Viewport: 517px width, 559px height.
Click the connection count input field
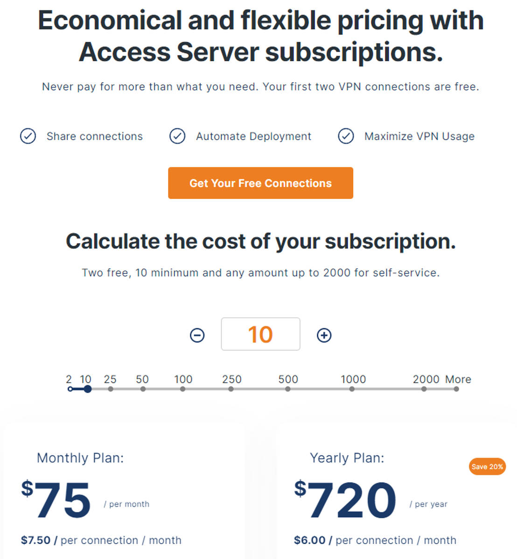pyautogui.click(x=260, y=334)
